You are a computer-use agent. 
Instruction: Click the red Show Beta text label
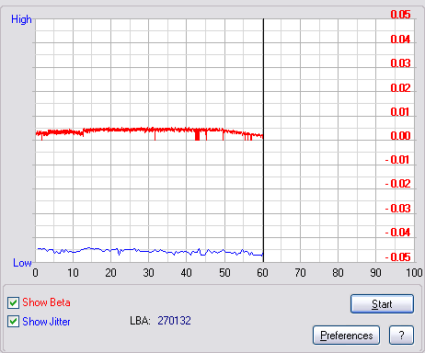pos(46,302)
